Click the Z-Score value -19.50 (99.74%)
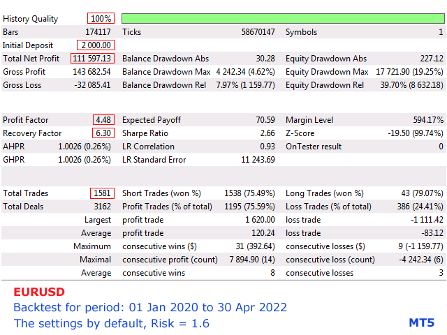Image resolution: width=447 pixels, height=335 pixels. click(416, 133)
